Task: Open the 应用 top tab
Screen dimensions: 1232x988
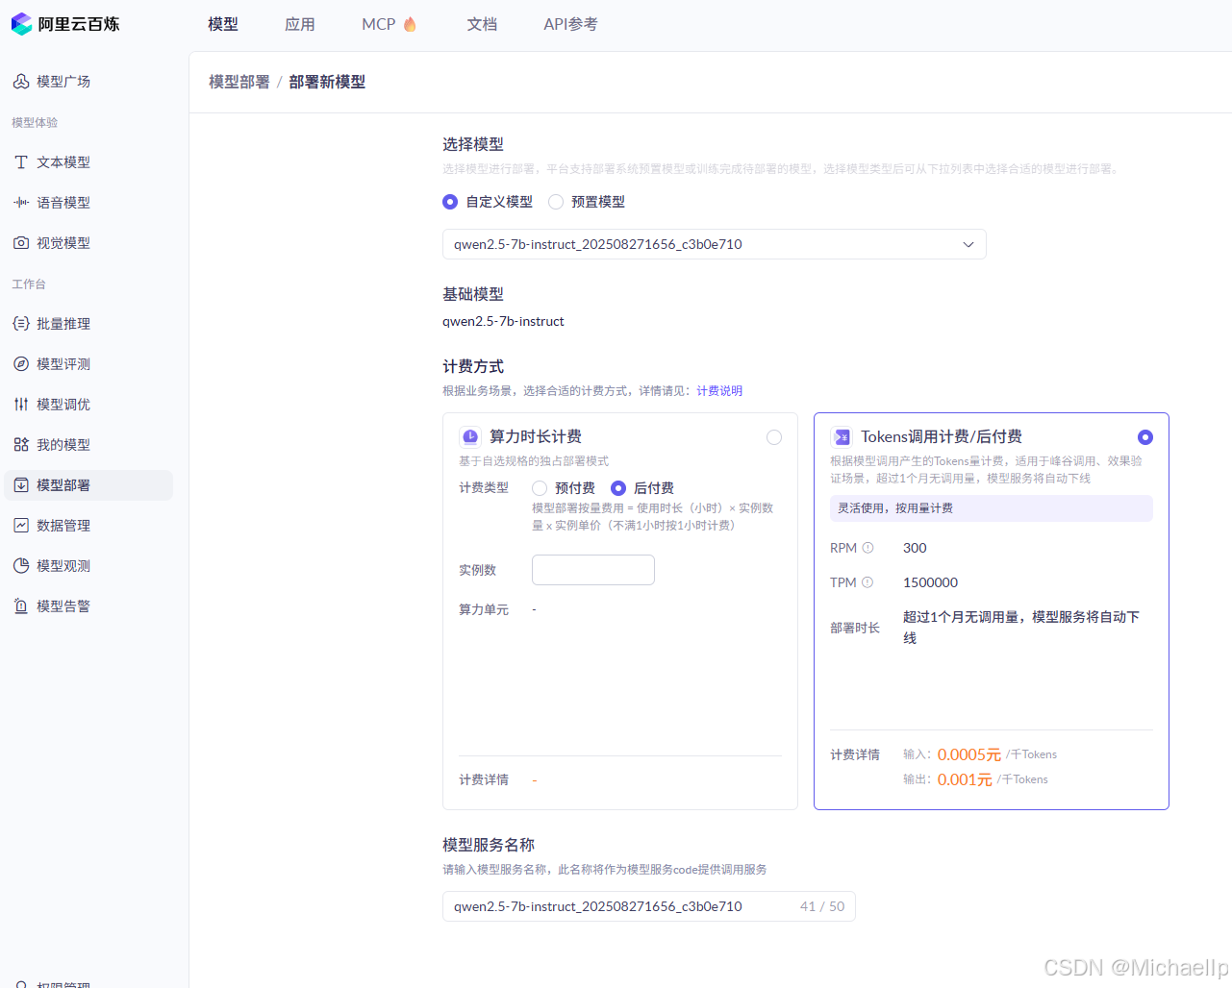Action: (x=300, y=24)
